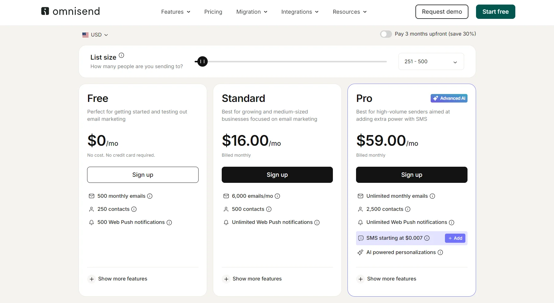
Task: Click info icon beside 2,500 contacts
Action: click(408, 209)
